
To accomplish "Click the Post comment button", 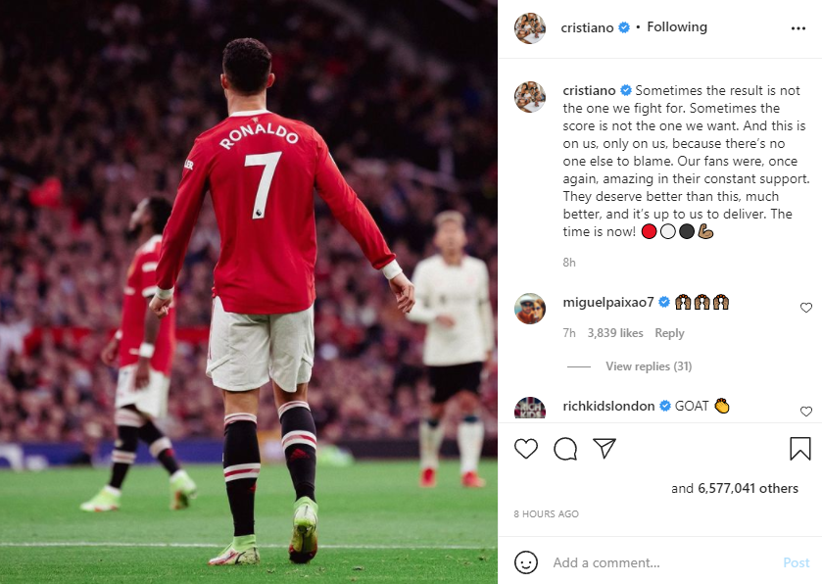I will click(797, 562).
